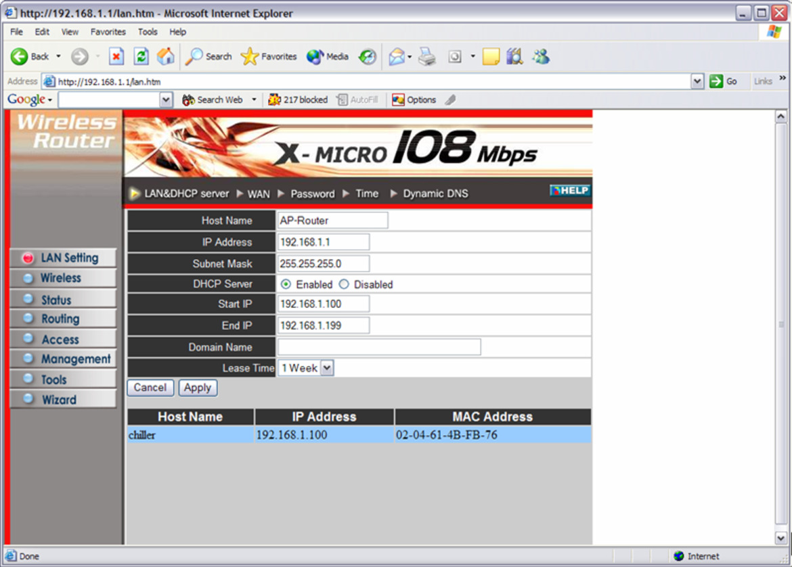This screenshot has height=567, width=792.
Task: Open the Access sidebar item
Action: point(63,339)
